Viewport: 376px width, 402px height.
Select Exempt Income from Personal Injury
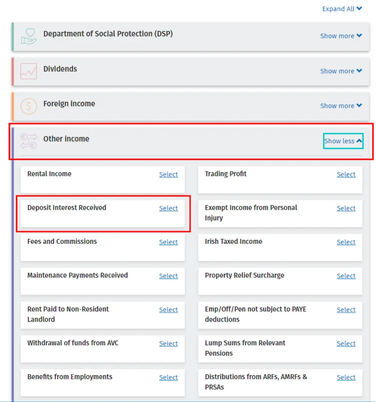346,208
